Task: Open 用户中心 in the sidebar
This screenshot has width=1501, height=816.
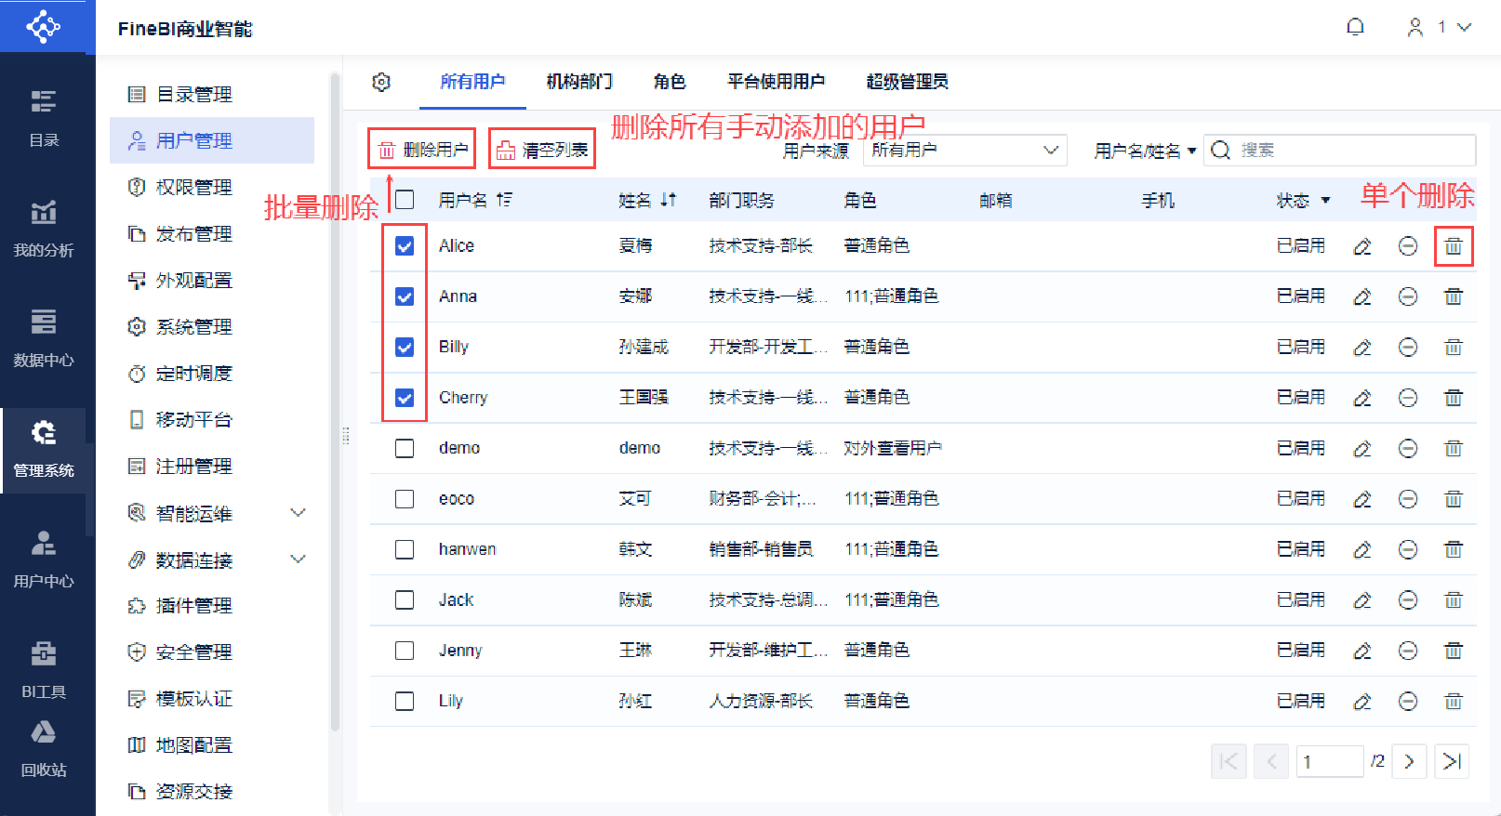Action: [x=44, y=559]
